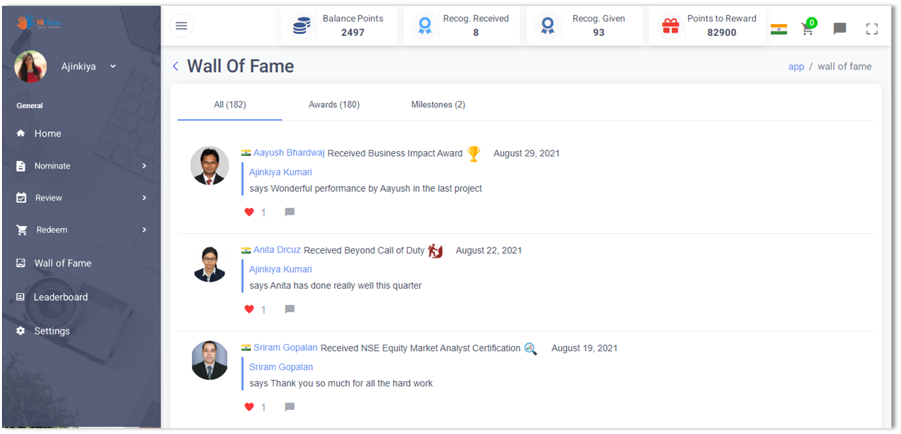Click Ajinkiya Kumari link under Aayush's award

[281, 172]
